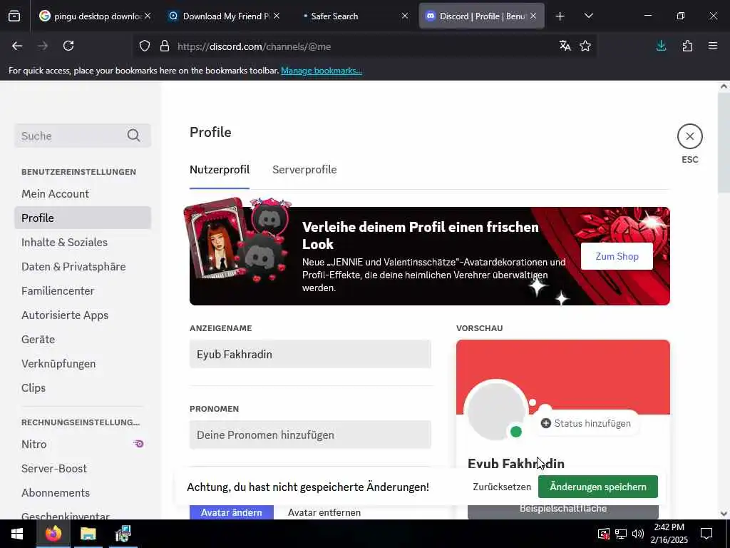
Task: Open the network tray icon
Action: [x=621, y=534]
